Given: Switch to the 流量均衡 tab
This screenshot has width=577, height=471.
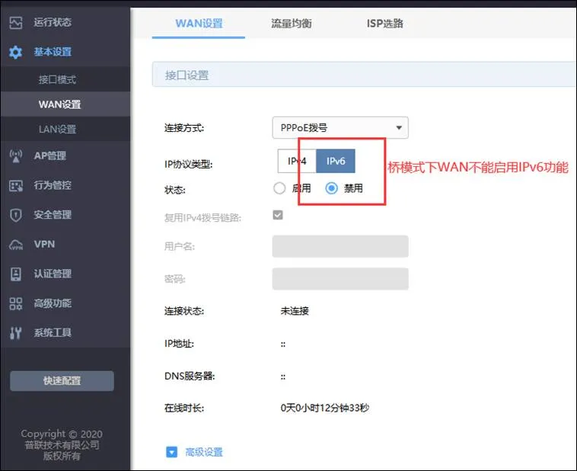Looking at the screenshot, I should coord(291,24).
